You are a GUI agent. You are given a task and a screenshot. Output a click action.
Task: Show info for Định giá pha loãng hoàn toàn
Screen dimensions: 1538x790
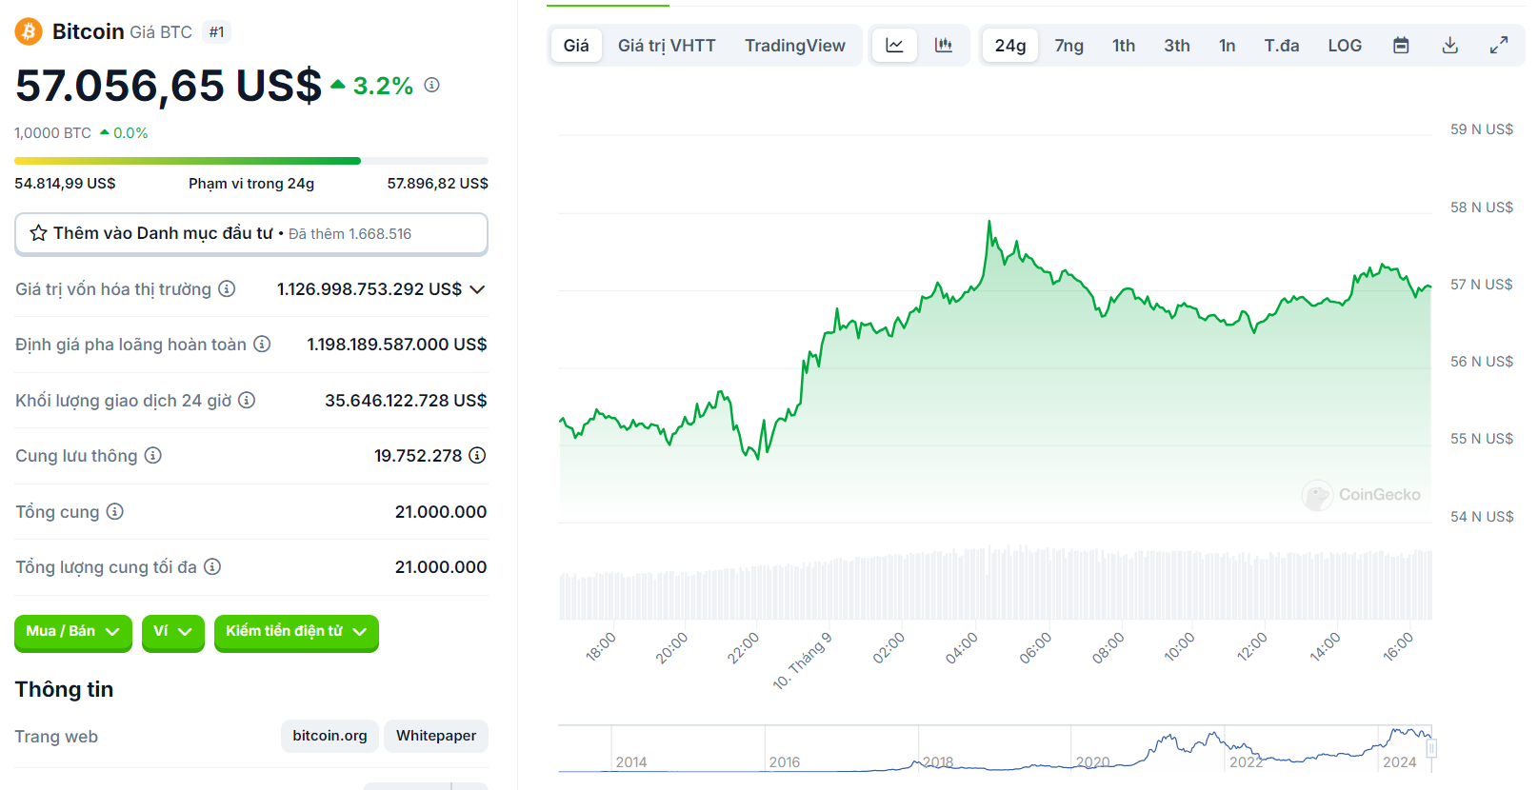pyautogui.click(x=262, y=344)
